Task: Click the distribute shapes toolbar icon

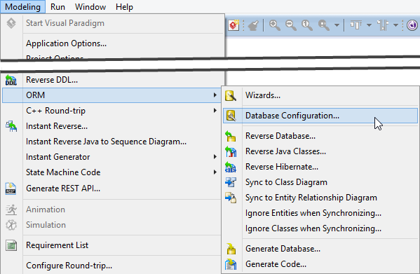Action: [x=383, y=25]
